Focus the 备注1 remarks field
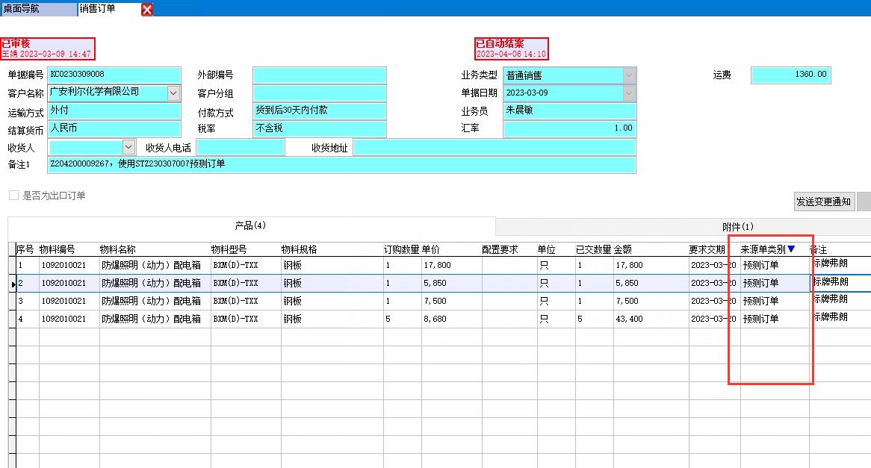The width and height of the screenshot is (871, 468). click(x=341, y=164)
